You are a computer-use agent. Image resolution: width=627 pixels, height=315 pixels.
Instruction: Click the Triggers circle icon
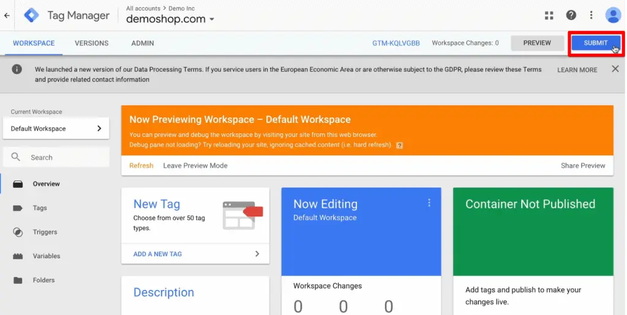coord(18,232)
